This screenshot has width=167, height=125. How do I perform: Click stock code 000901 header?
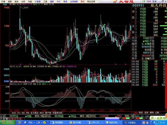pyautogui.click(x=138, y=5)
